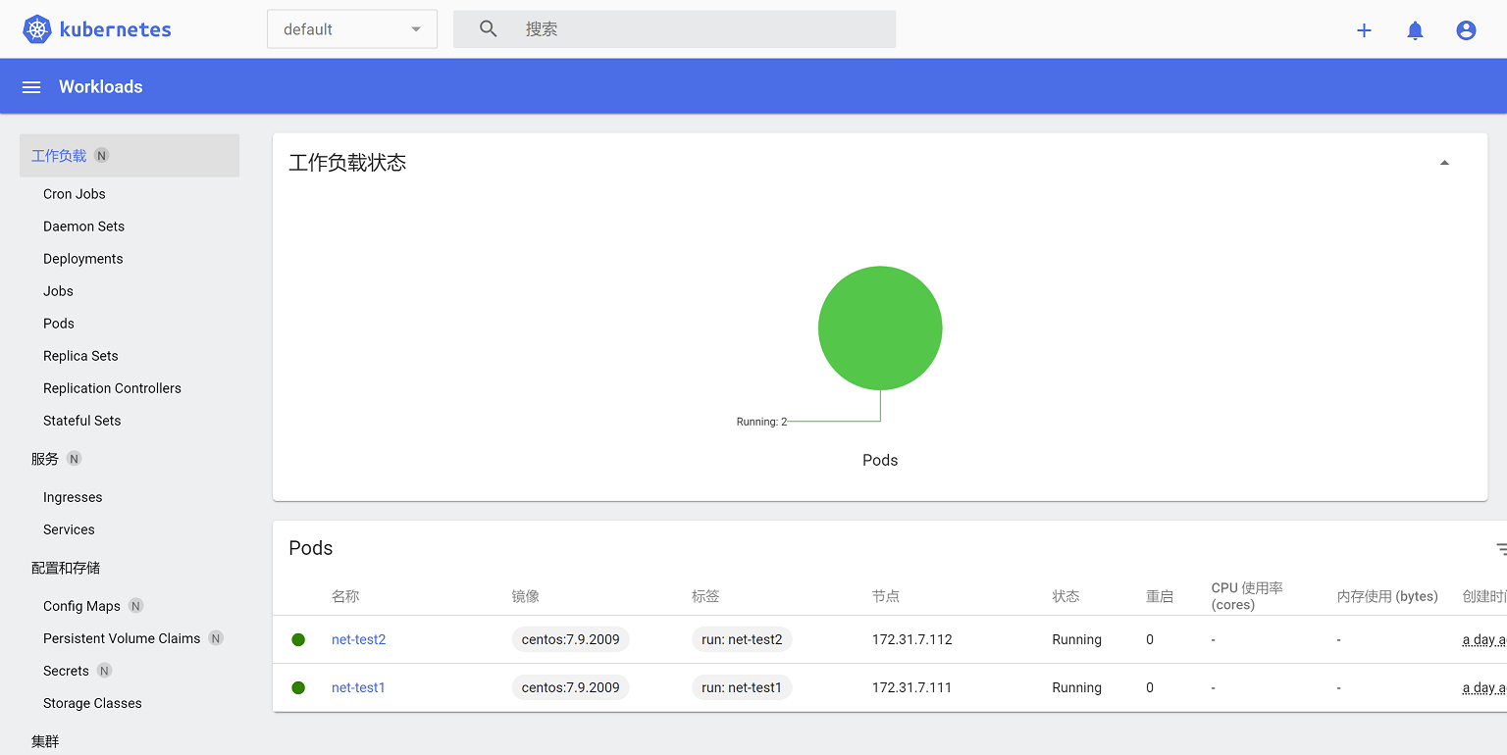1507x755 pixels.
Task: Go to Services in the sidebar
Action: click(69, 529)
